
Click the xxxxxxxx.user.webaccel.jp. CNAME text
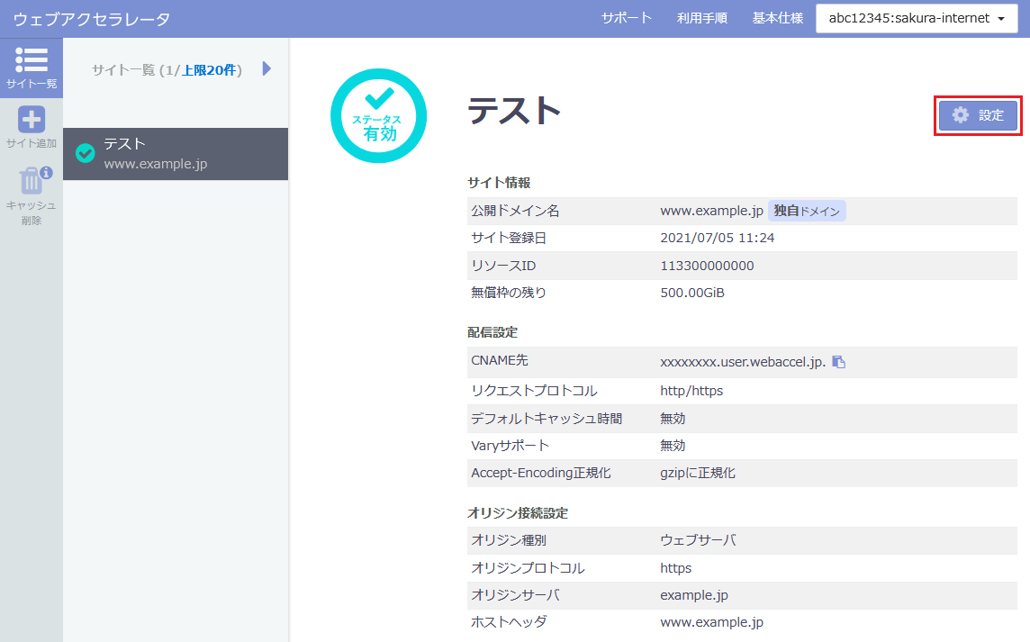(743, 363)
